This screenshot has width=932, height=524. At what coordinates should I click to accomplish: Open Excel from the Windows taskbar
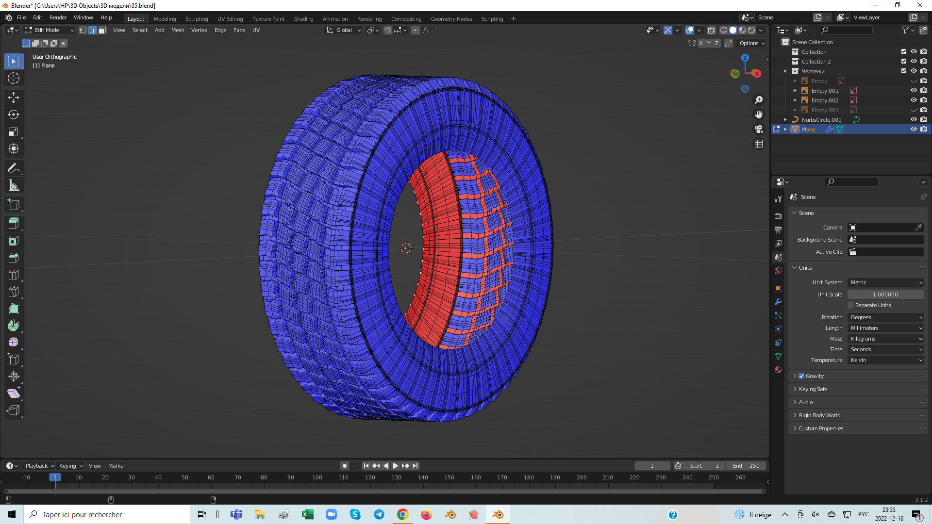click(307, 514)
